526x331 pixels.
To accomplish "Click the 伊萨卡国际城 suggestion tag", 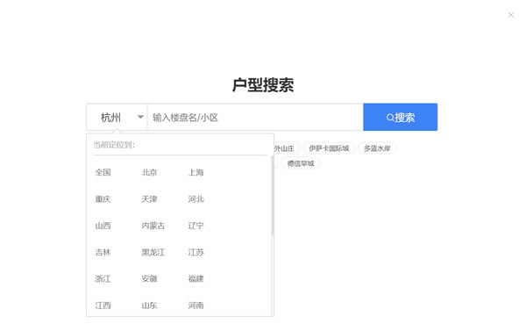I will 329,148.
